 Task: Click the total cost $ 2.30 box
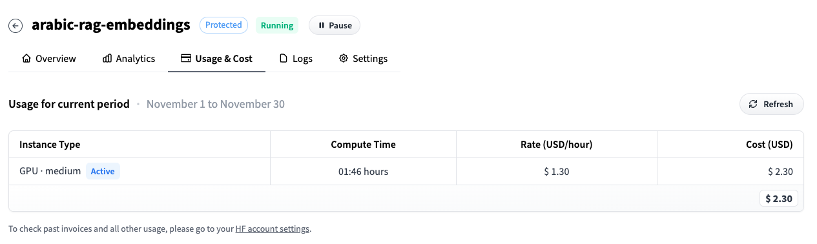[x=779, y=199]
